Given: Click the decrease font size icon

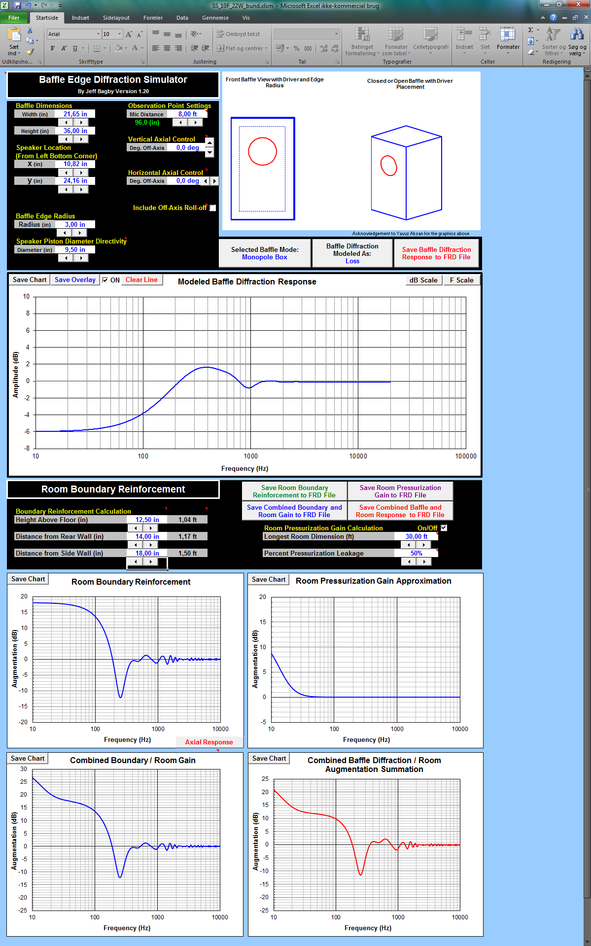Looking at the screenshot, I should pos(139,35).
